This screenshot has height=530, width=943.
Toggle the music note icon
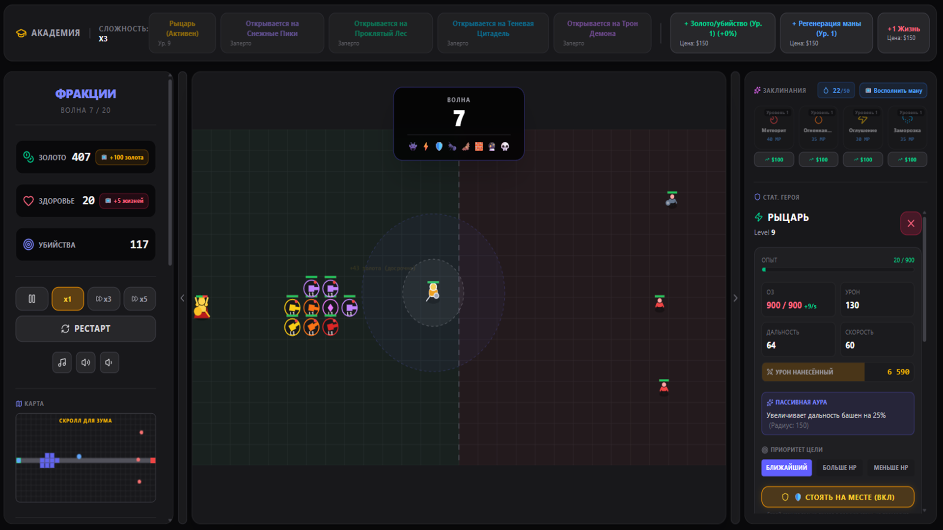pyautogui.click(x=62, y=363)
